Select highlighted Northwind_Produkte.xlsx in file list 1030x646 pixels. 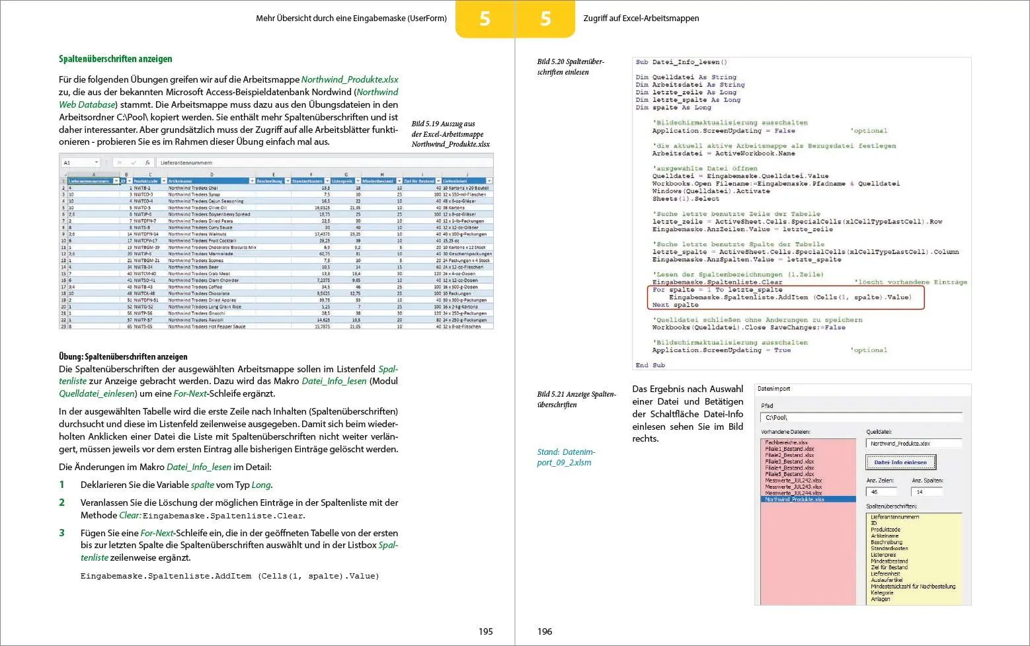pos(809,499)
